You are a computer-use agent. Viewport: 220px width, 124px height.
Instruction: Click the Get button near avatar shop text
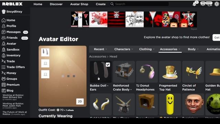(216, 38)
